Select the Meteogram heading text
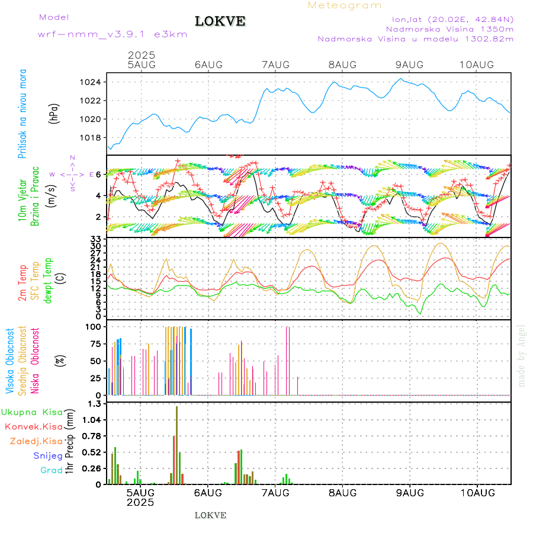 pyautogui.click(x=345, y=5)
